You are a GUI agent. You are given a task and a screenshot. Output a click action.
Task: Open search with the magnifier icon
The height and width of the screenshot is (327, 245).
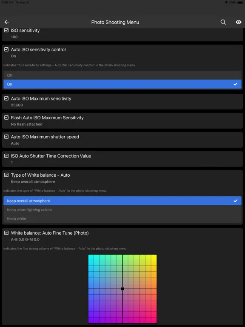click(223, 22)
